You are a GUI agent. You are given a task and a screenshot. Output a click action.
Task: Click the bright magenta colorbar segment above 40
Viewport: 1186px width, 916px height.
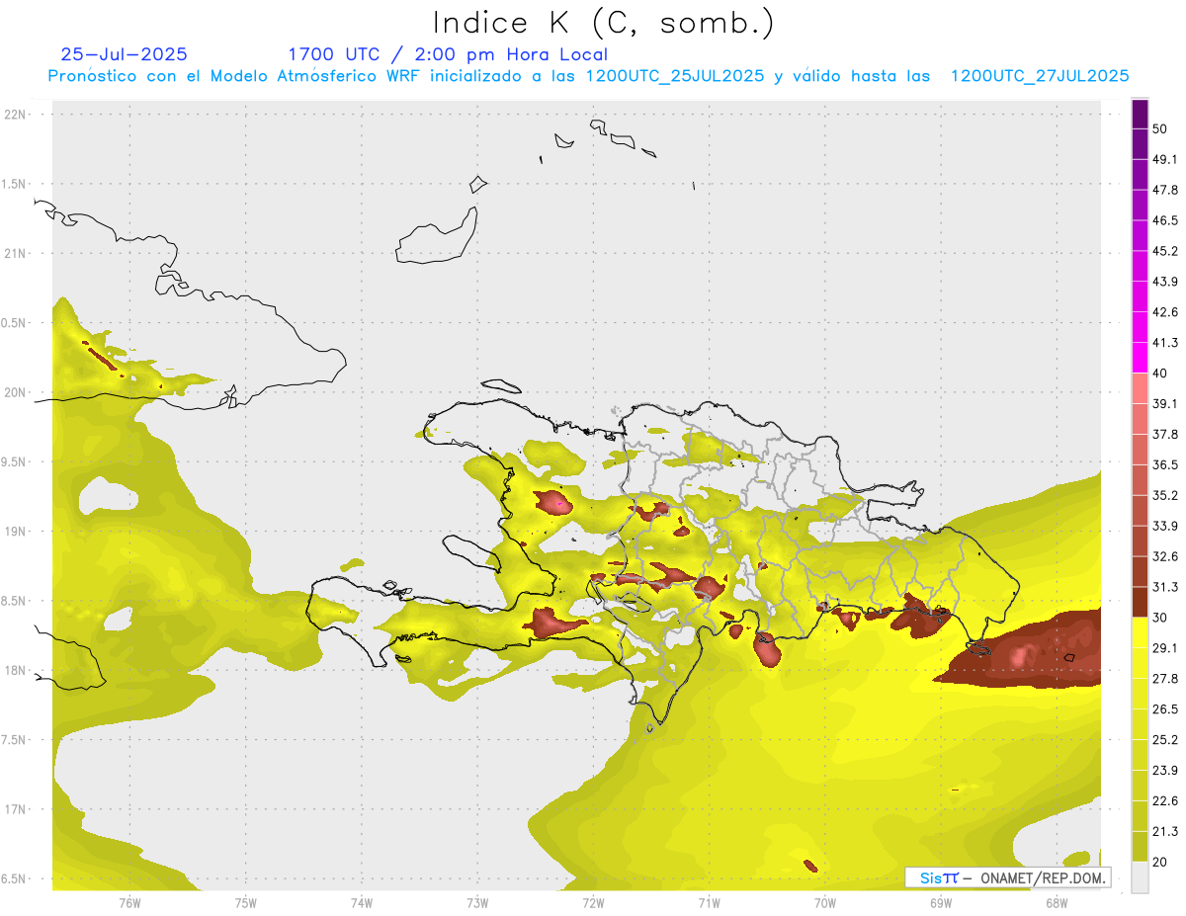(1141, 358)
